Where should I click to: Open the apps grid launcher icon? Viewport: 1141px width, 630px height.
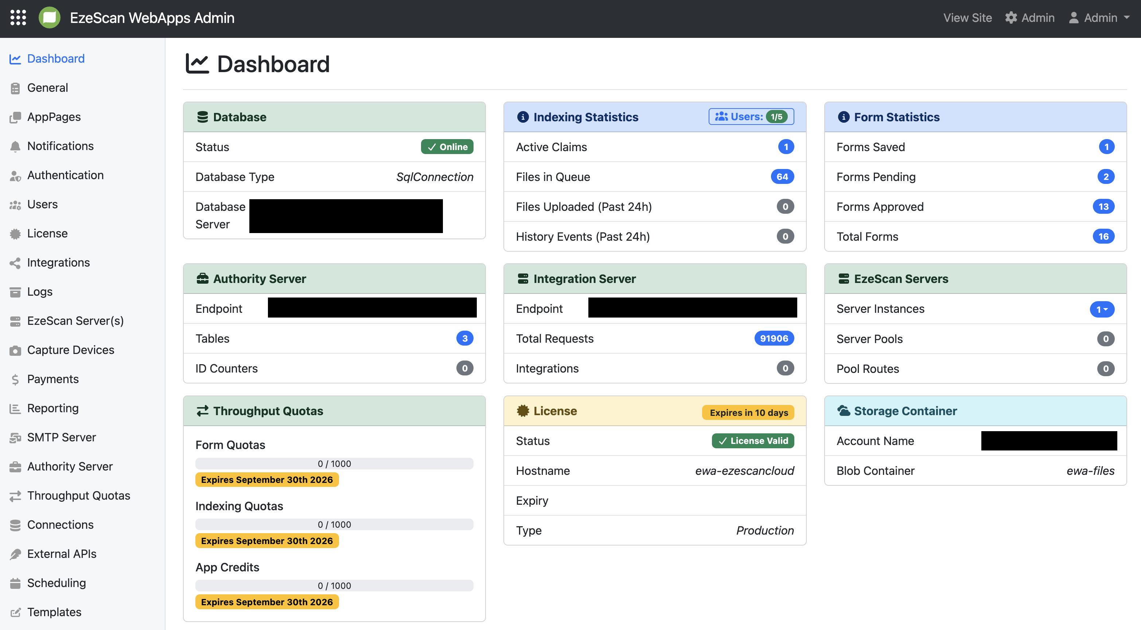coord(18,18)
